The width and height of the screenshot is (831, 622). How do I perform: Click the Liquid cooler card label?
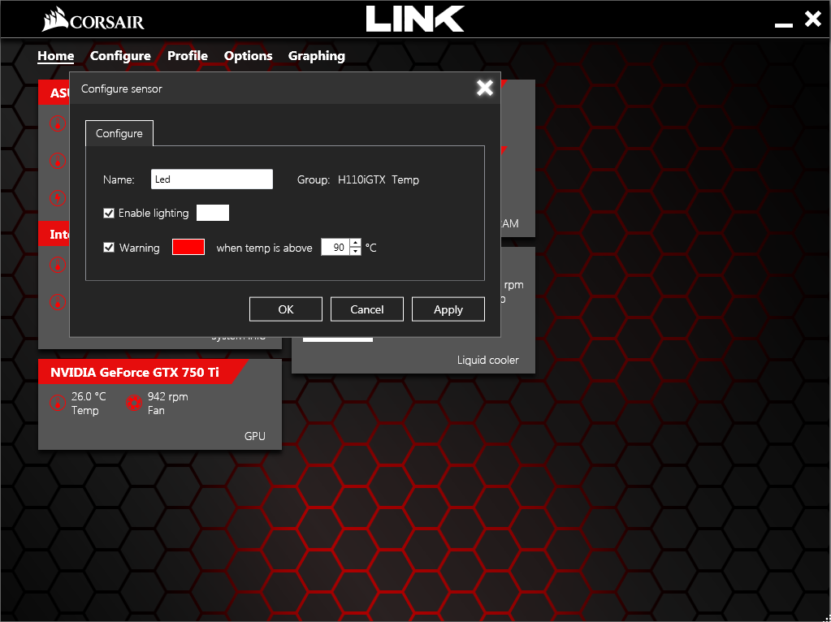tap(488, 361)
